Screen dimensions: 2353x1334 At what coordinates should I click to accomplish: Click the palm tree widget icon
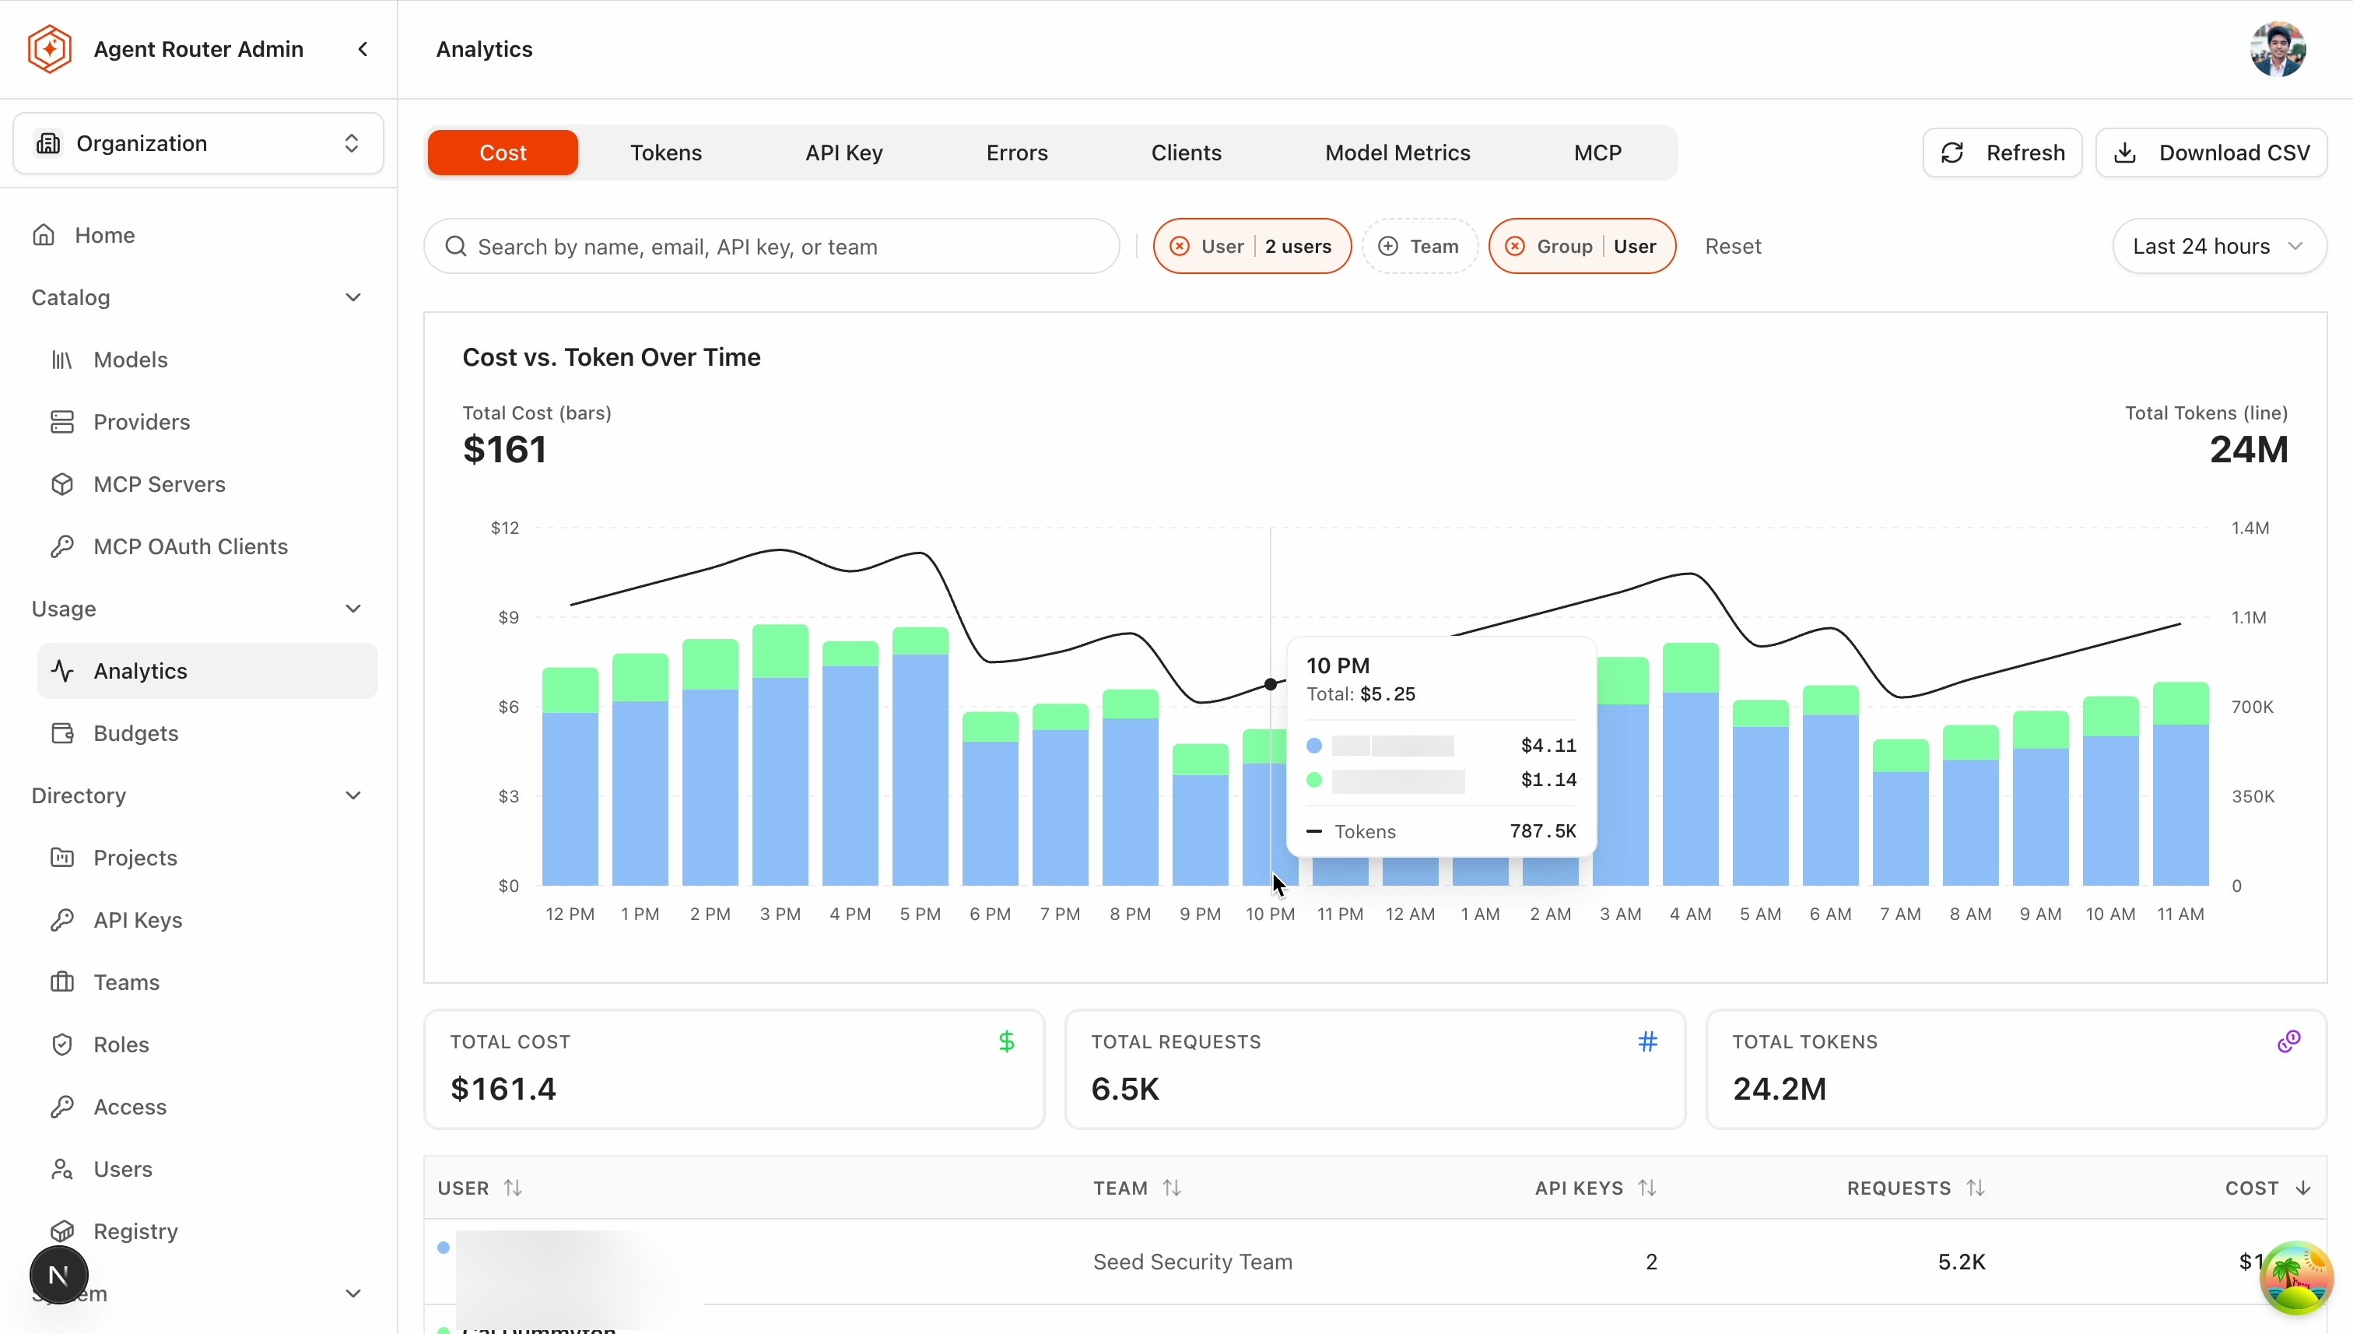[2295, 1276]
